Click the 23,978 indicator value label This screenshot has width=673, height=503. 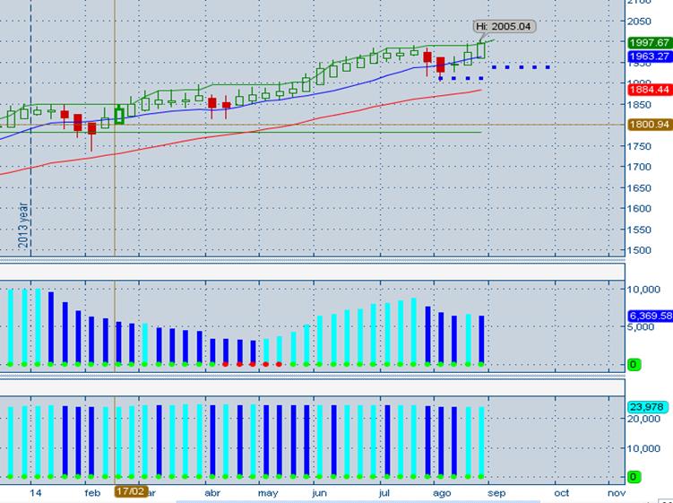[648, 407]
